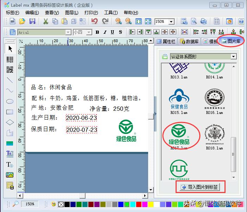Viewport: 247px width, 212px height.
Task: Select the rectangle shape tool
Action: 10,112
